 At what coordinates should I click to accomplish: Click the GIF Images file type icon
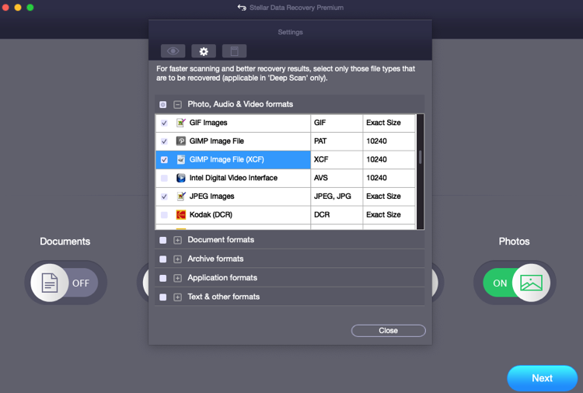(180, 123)
